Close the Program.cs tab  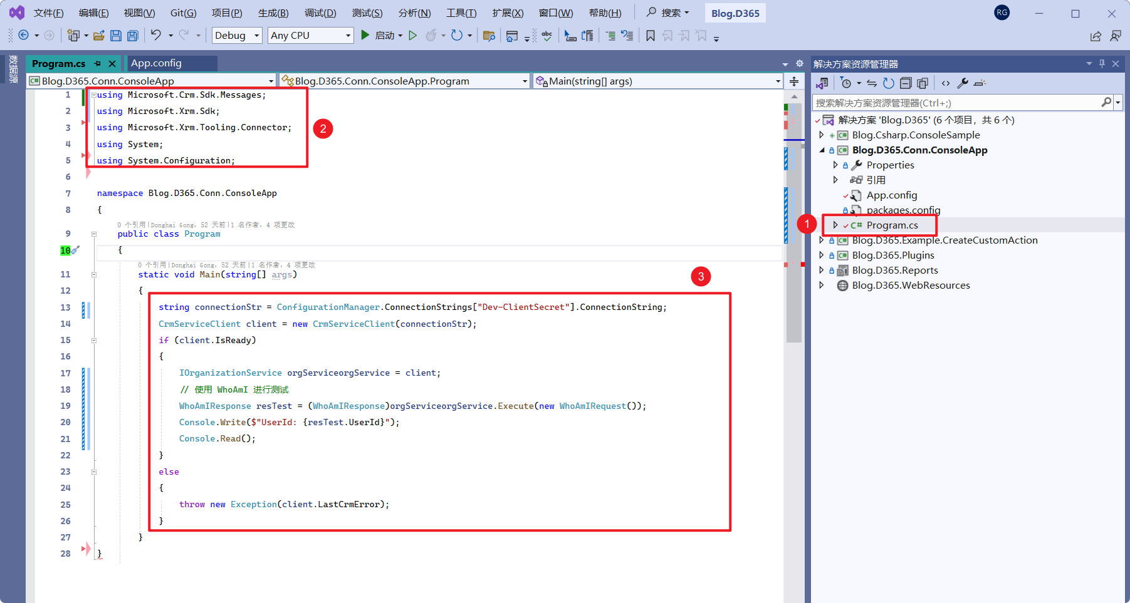click(x=112, y=64)
